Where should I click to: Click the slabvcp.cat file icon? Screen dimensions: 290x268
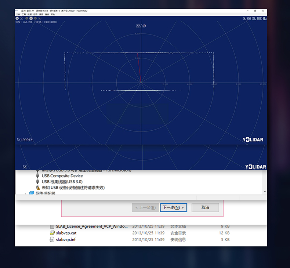click(x=52, y=233)
